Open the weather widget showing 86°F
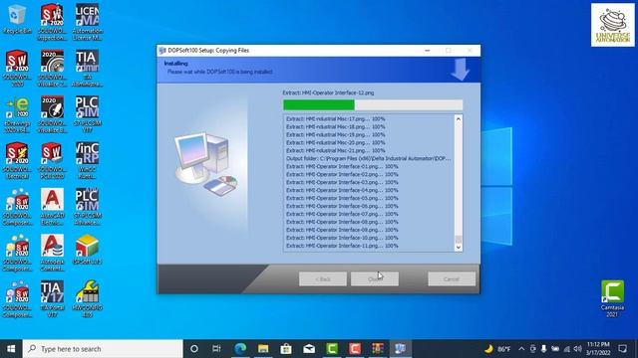638x358 pixels. tap(497, 349)
